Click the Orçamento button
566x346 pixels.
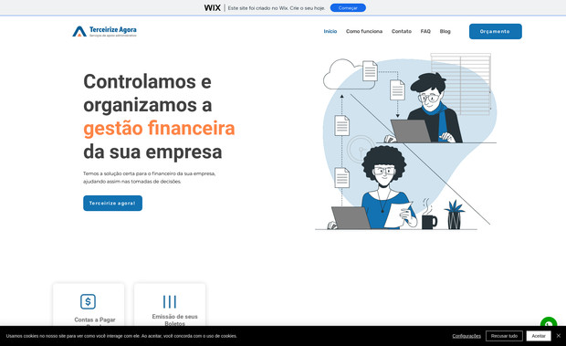pyautogui.click(x=495, y=31)
